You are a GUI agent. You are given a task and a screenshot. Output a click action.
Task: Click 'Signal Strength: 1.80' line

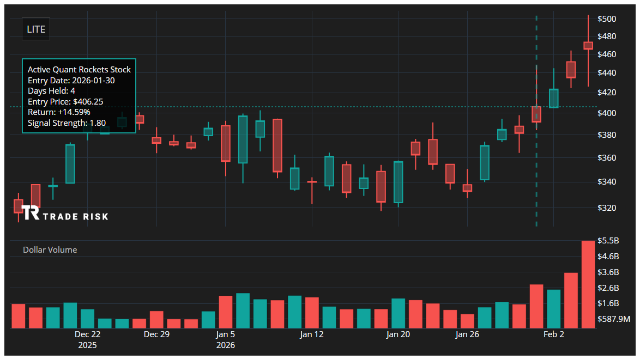[x=67, y=123]
